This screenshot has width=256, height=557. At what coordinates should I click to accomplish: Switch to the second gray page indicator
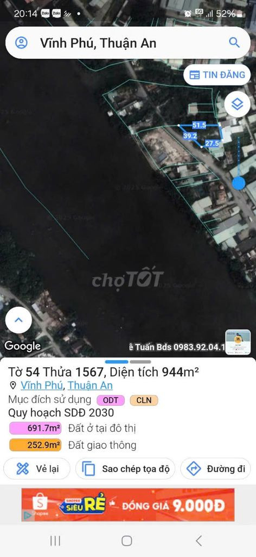click(x=140, y=362)
